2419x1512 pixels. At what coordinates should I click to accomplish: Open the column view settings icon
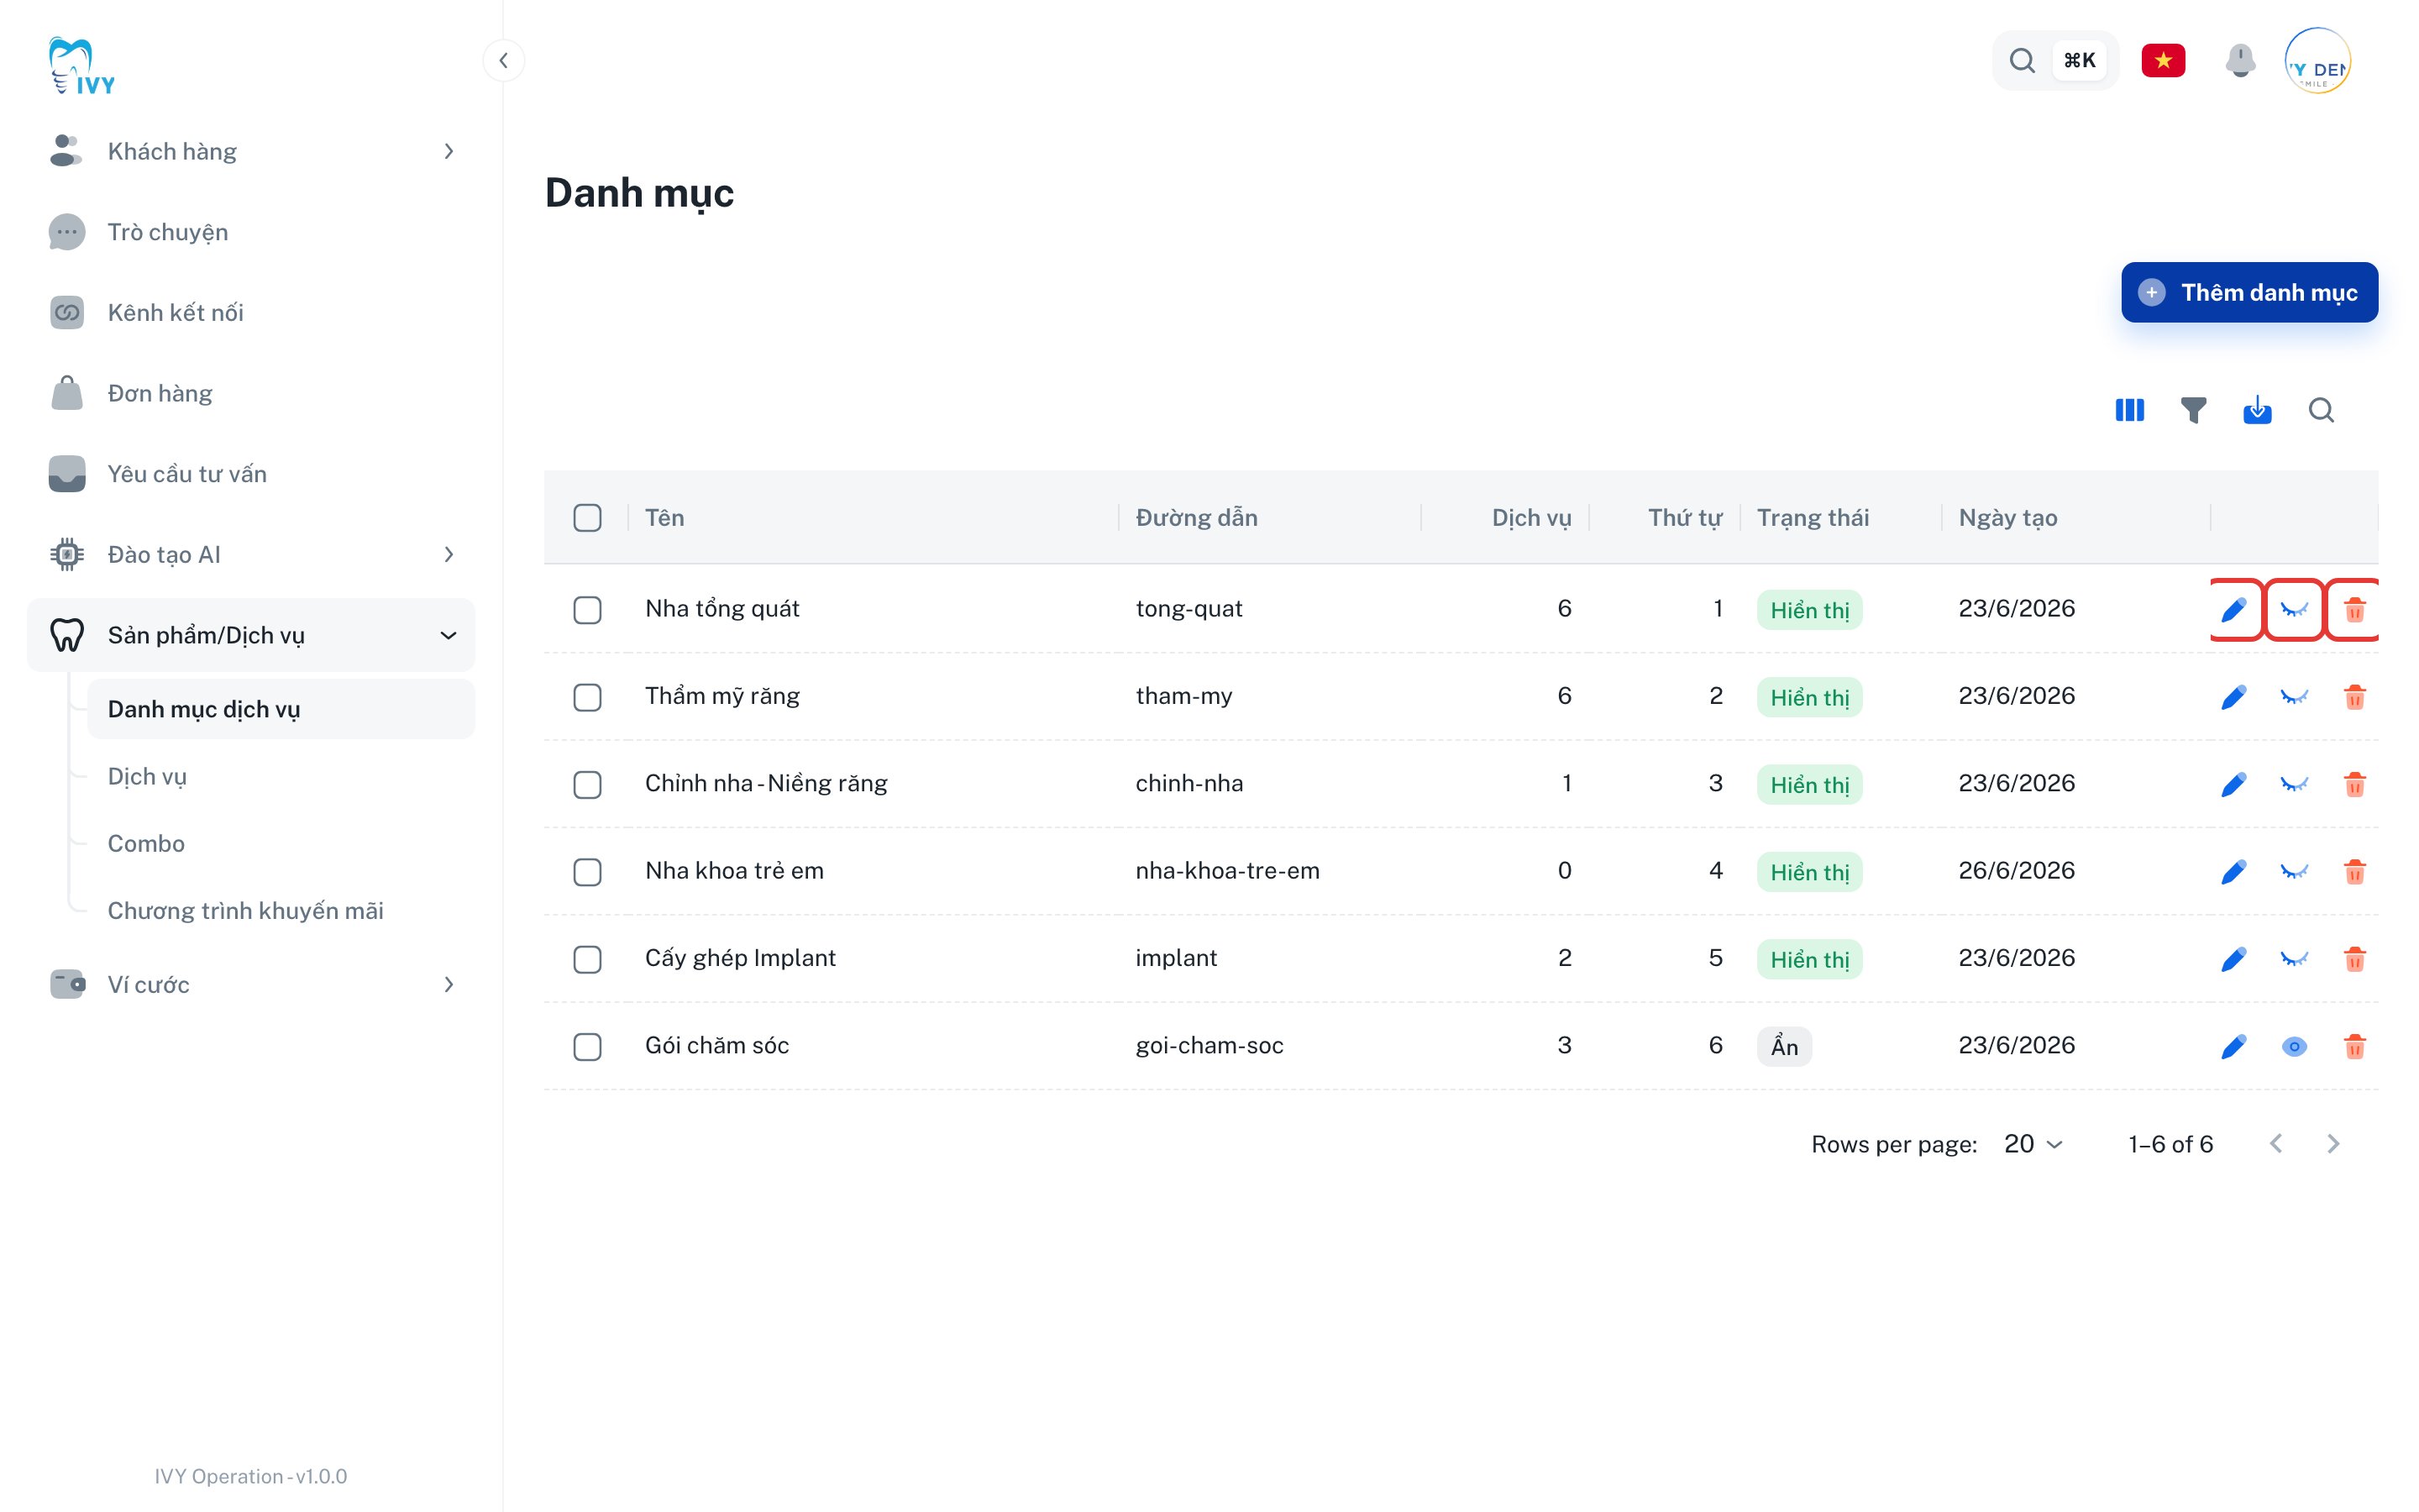pos(2129,410)
